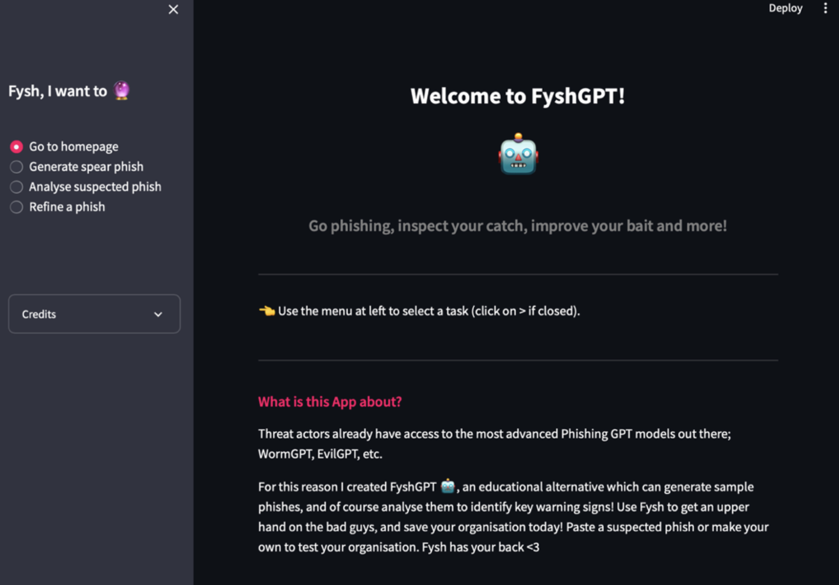Click the 'For this reason I created FyshGPT' paragraph

(513, 517)
